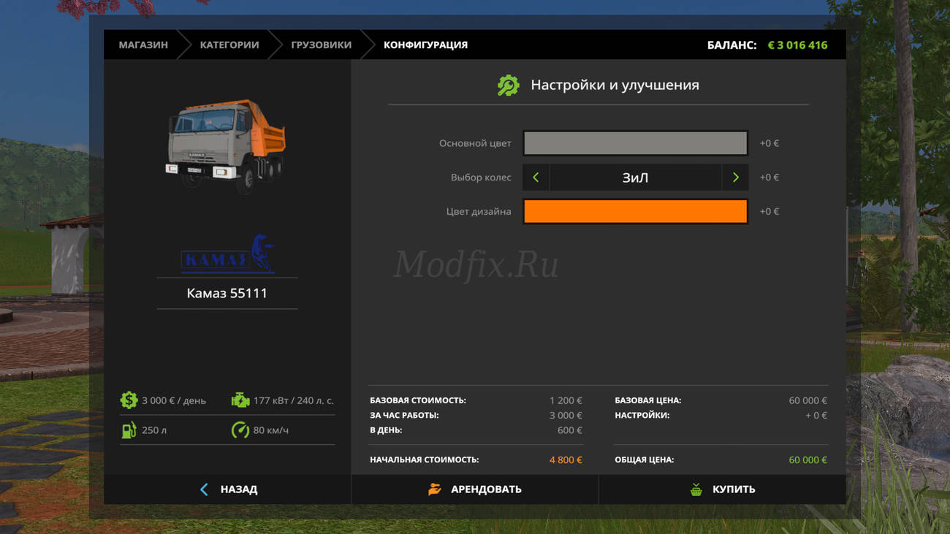Click the balance amount € 3 016 416
This screenshot has height=534, width=950.
coord(797,45)
